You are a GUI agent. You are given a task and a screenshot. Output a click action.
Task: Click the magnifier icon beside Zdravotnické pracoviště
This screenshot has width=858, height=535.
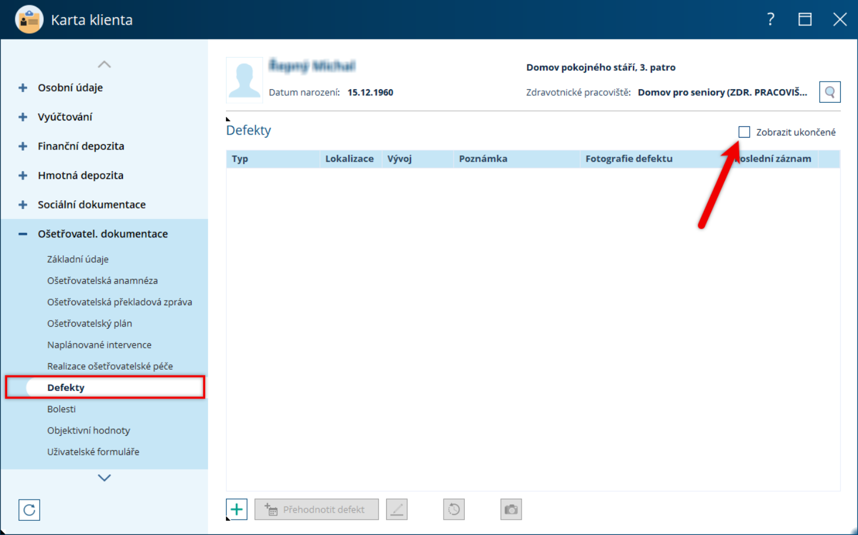(x=830, y=92)
